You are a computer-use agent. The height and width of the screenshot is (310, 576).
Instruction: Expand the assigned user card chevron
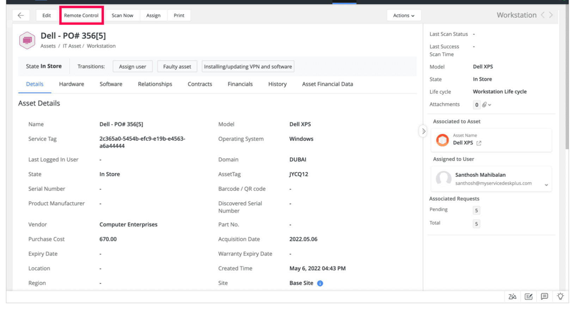pos(546,185)
